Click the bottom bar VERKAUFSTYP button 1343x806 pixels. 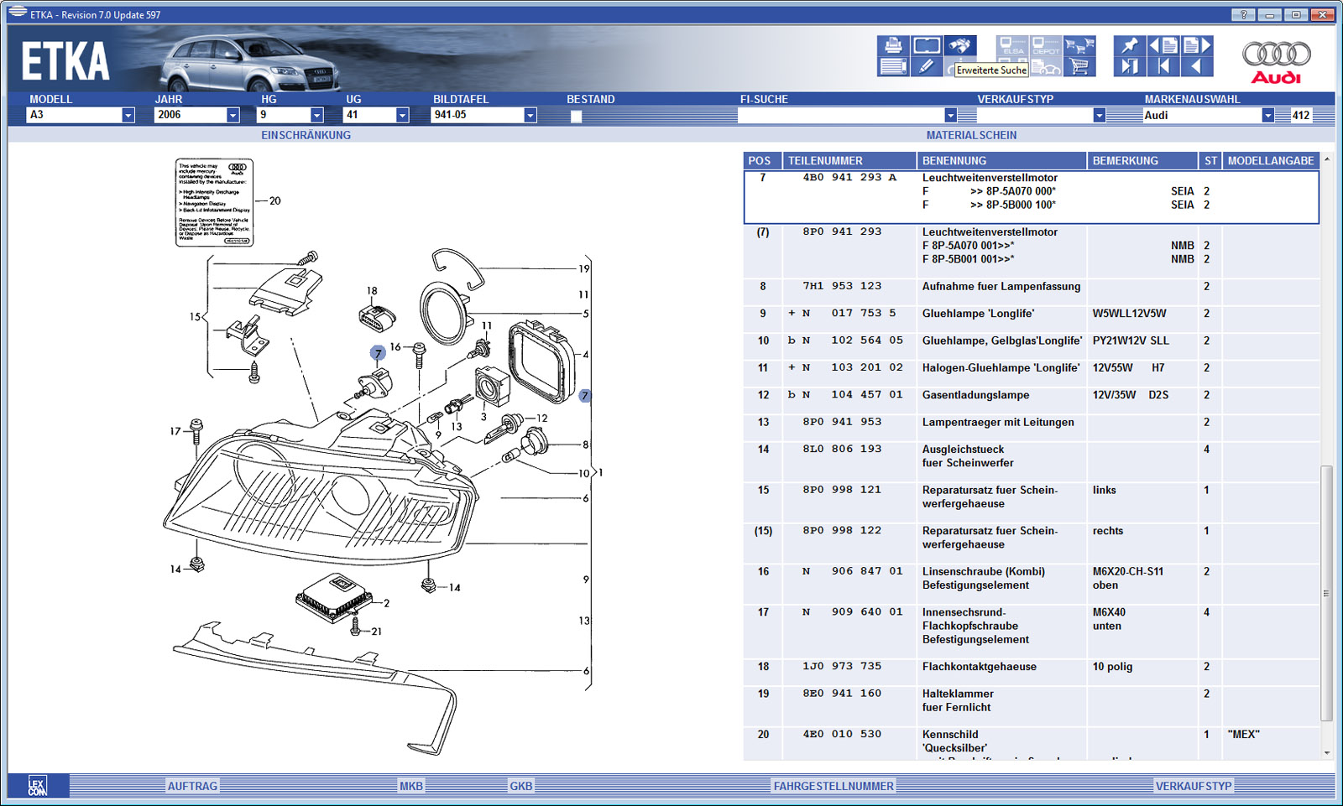pos(1194,786)
